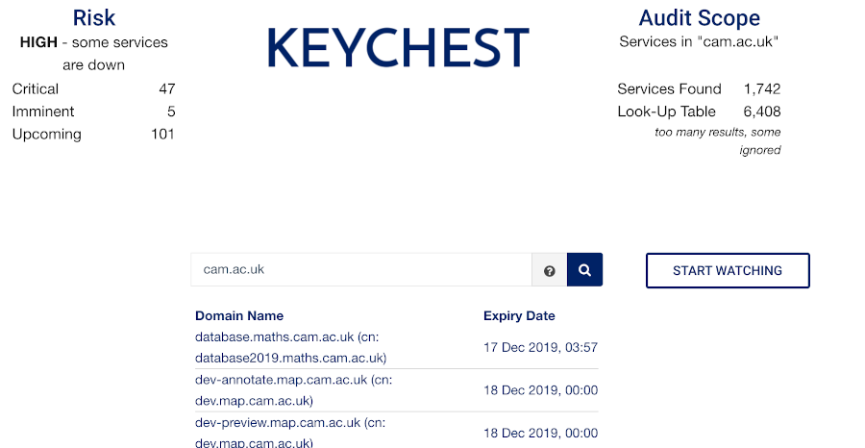Click the KEYCHEST logo title
Image resolution: width=865 pixels, height=448 pixels.
click(398, 47)
